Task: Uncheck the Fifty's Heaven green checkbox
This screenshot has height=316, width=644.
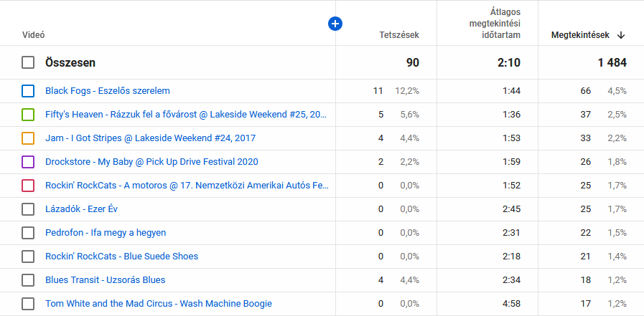Action: 28,115
